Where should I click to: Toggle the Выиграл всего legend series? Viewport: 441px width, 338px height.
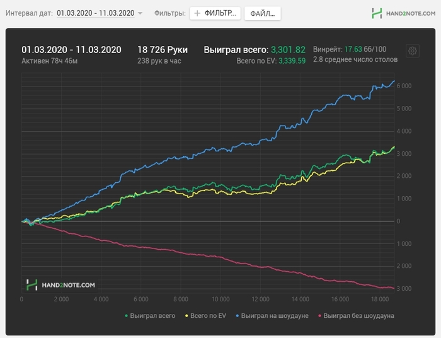[150, 316]
